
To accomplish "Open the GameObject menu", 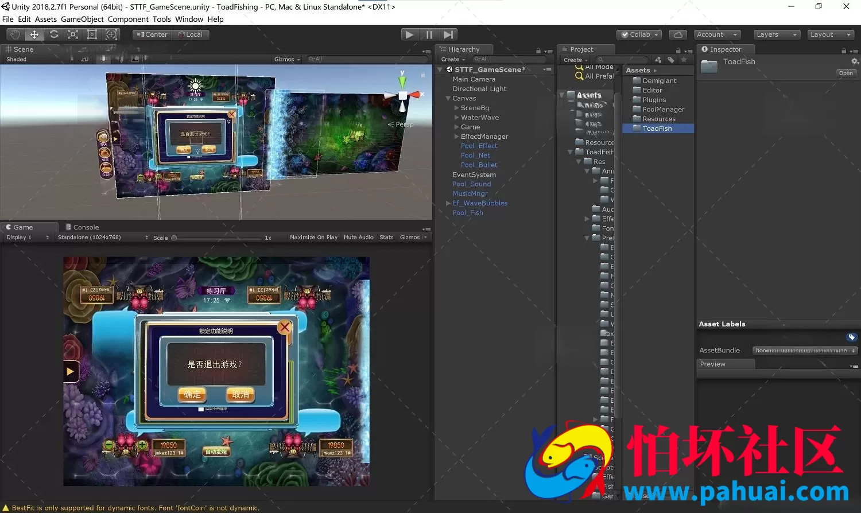I will pyautogui.click(x=82, y=19).
